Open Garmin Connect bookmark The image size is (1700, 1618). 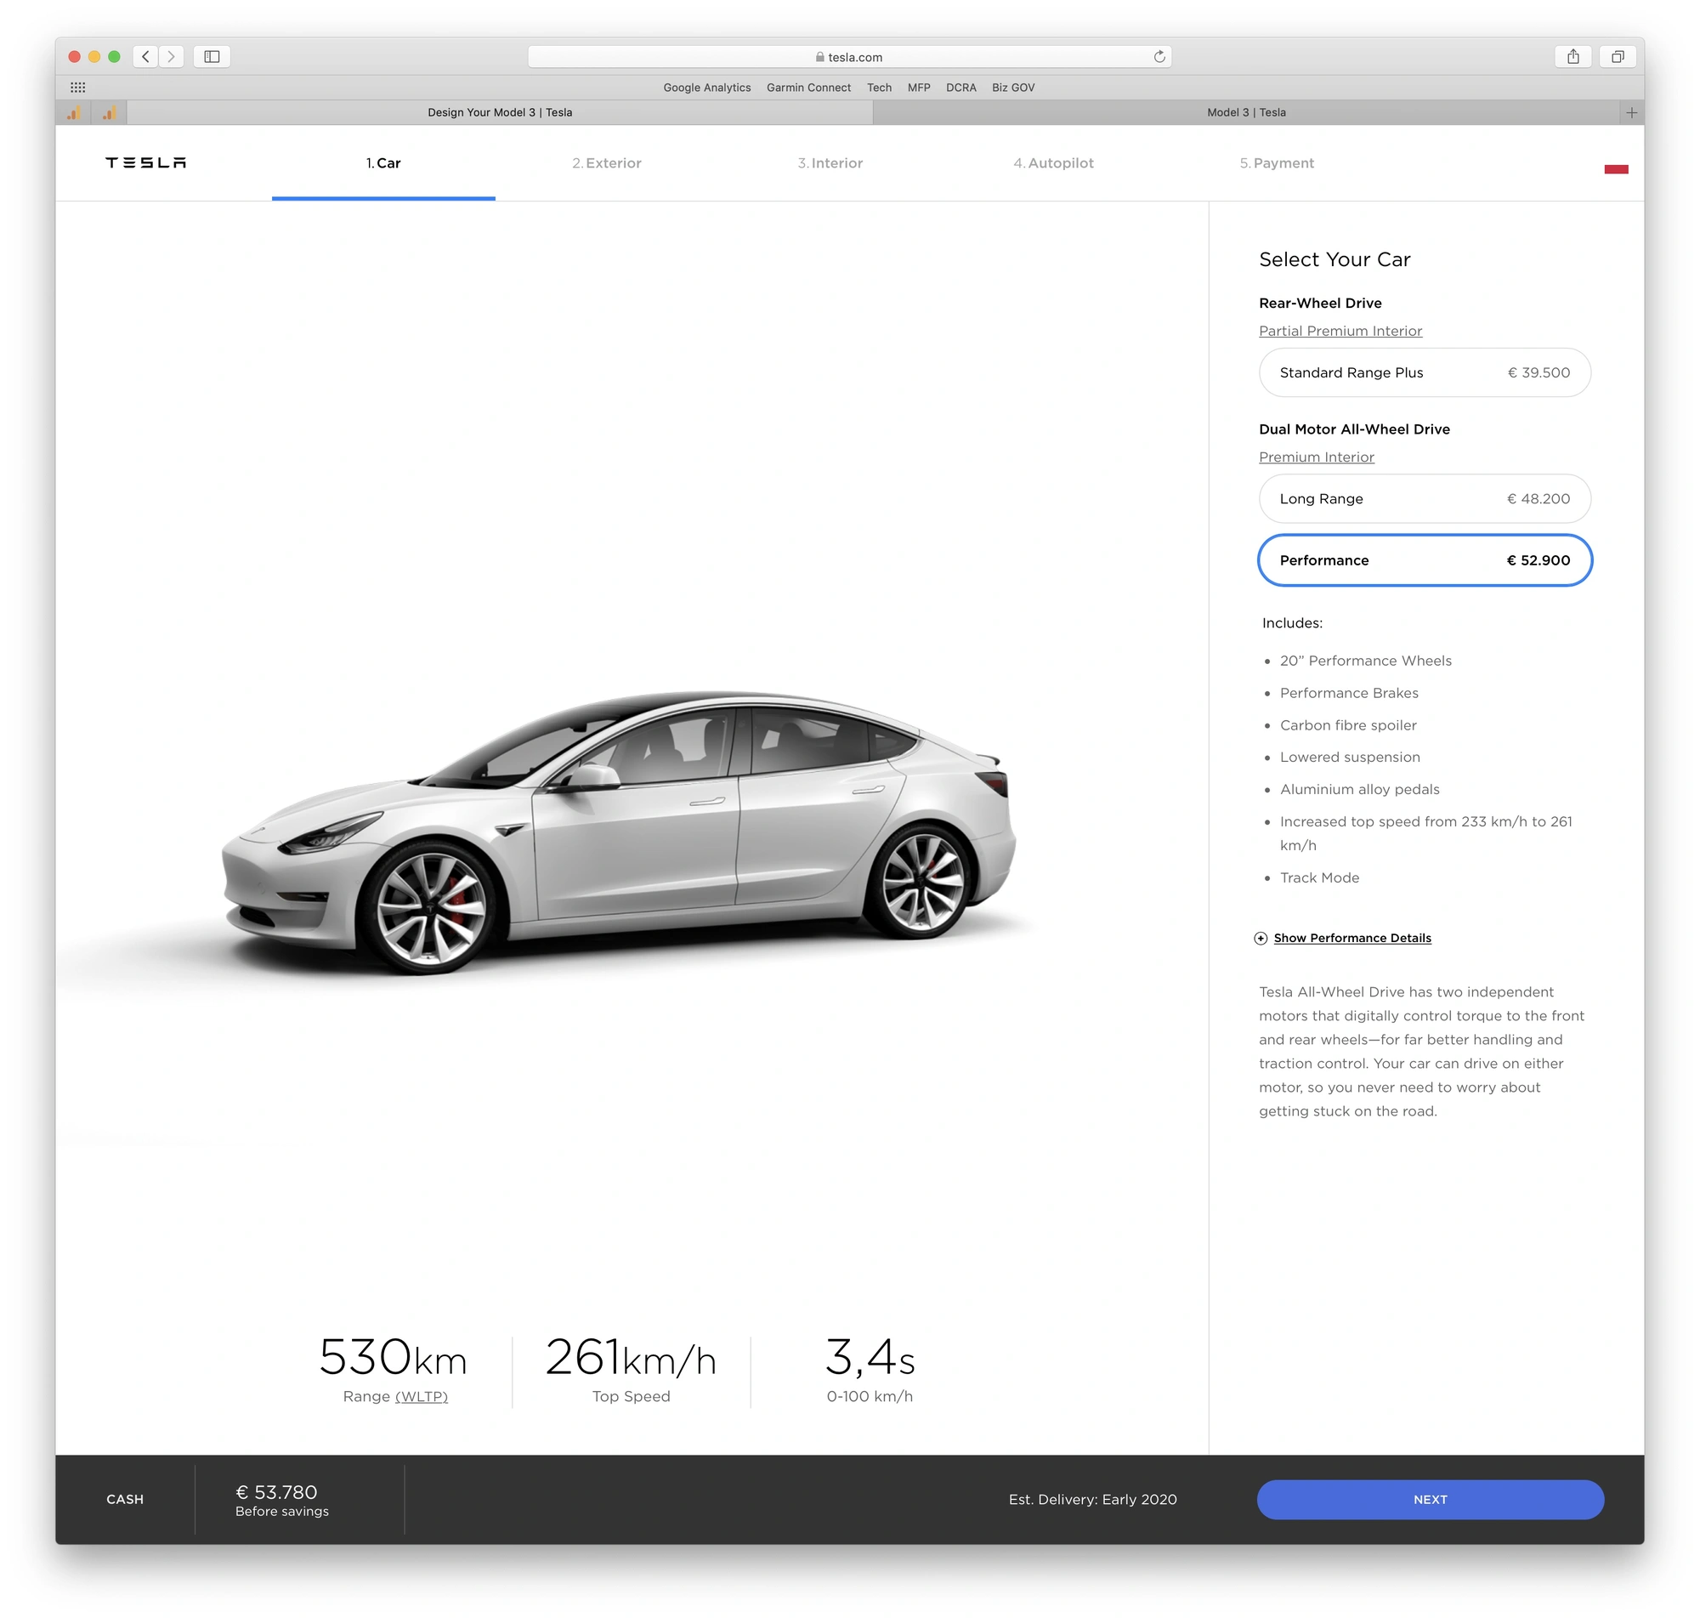tap(807, 88)
